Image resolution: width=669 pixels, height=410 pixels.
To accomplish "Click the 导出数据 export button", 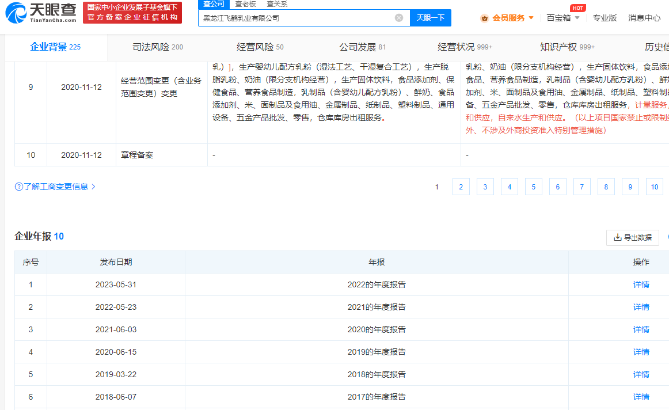I will click(x=632, y=238).
